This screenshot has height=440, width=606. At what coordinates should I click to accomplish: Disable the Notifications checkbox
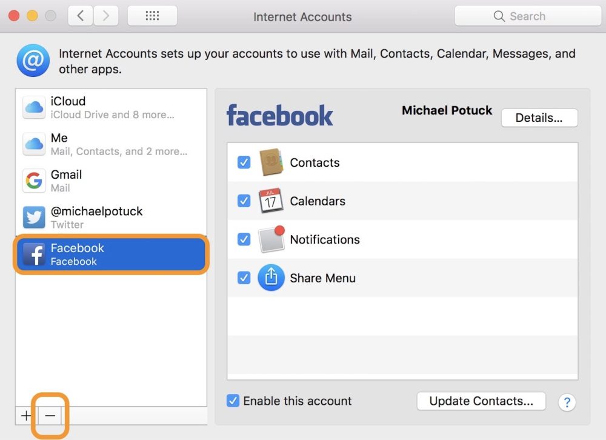(x=244, y=239)
